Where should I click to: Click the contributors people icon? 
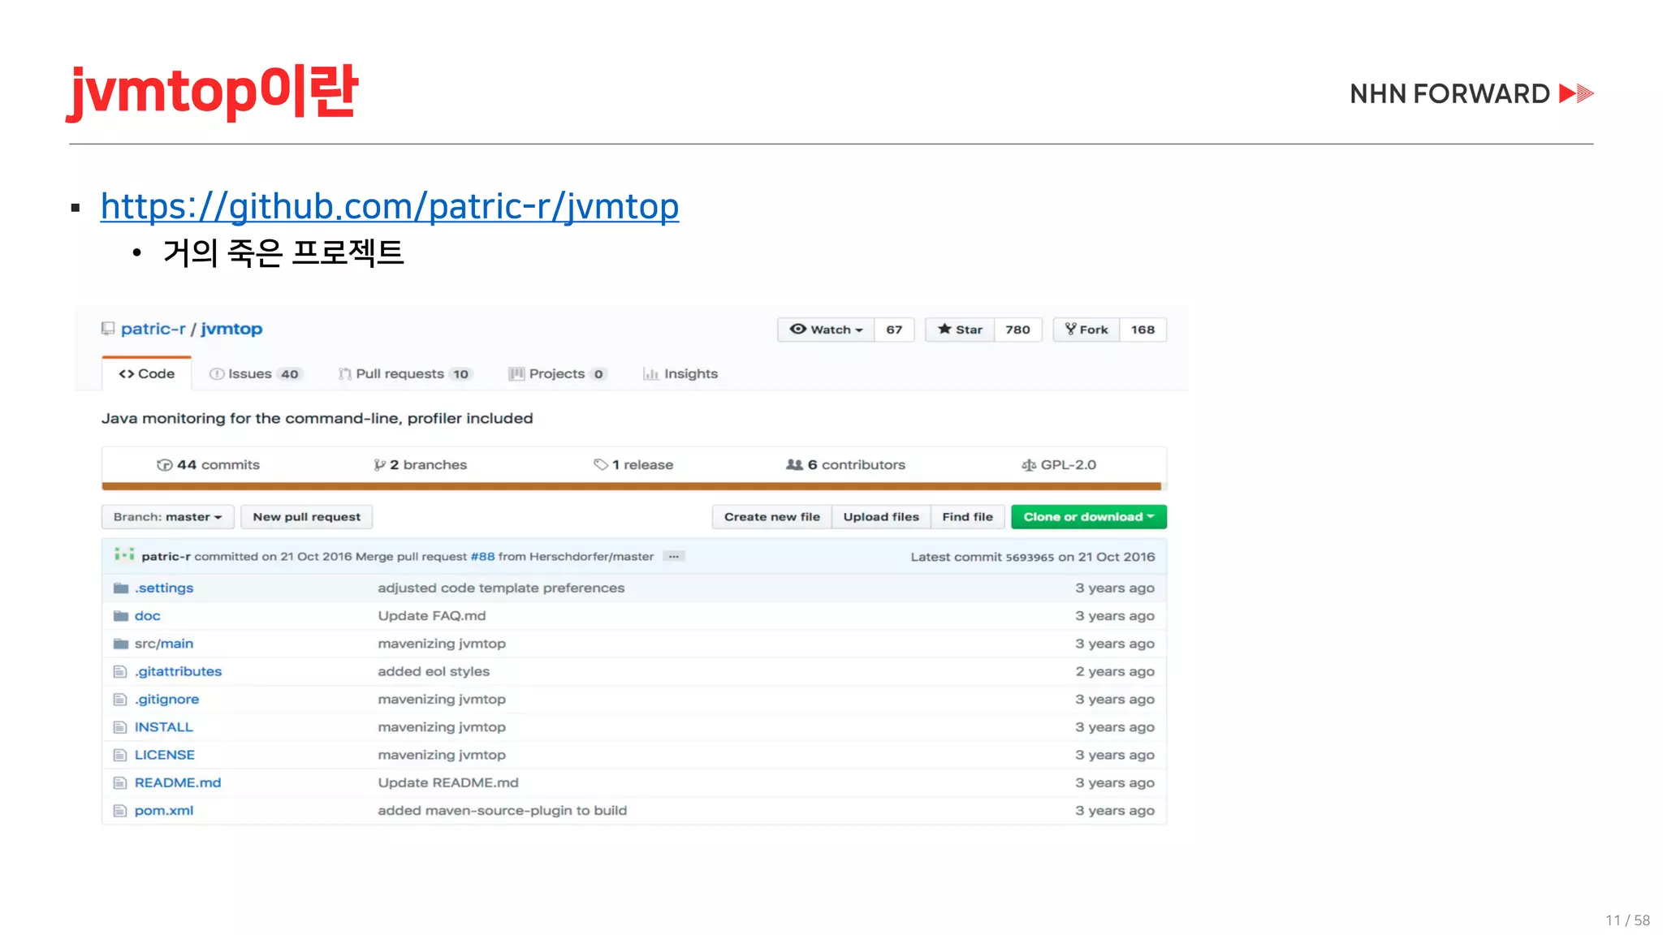(x=794, y=464)
